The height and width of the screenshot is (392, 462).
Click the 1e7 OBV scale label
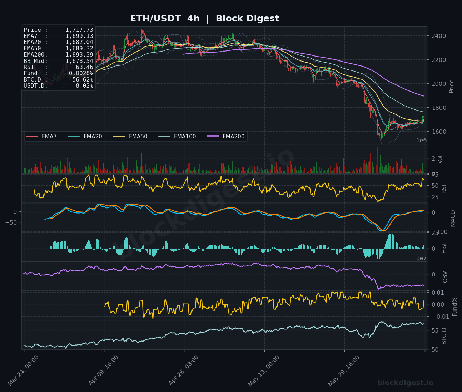point(422,258)
